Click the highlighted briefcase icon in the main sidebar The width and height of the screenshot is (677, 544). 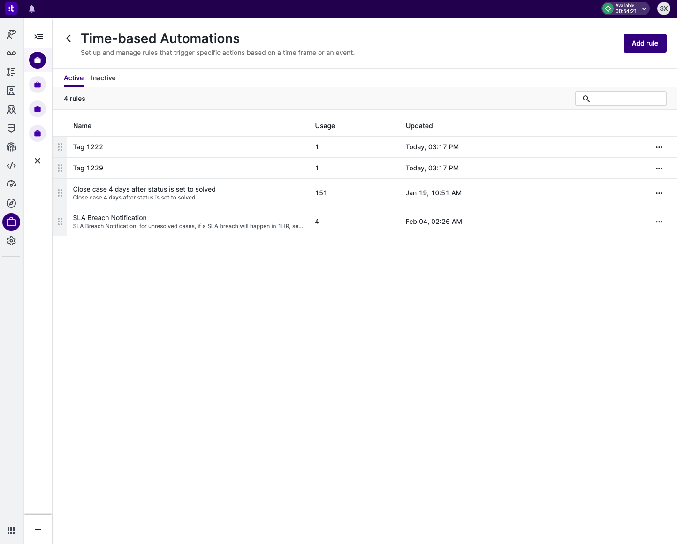(x=11, y=222)
